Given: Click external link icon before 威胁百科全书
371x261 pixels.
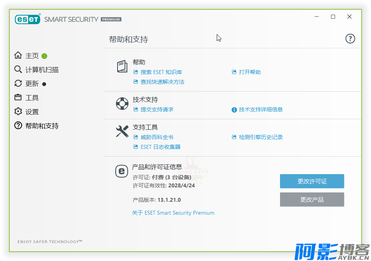Looking at the screenshot, I should click(x=136, y=137).
